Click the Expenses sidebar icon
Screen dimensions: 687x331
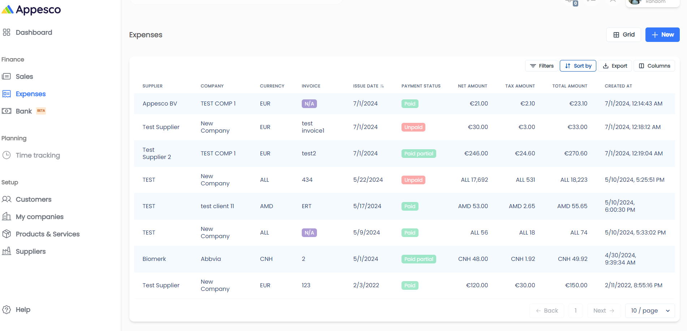point(7,94)
